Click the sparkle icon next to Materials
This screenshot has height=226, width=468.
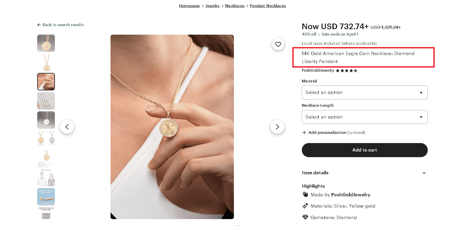coord(305,206)
